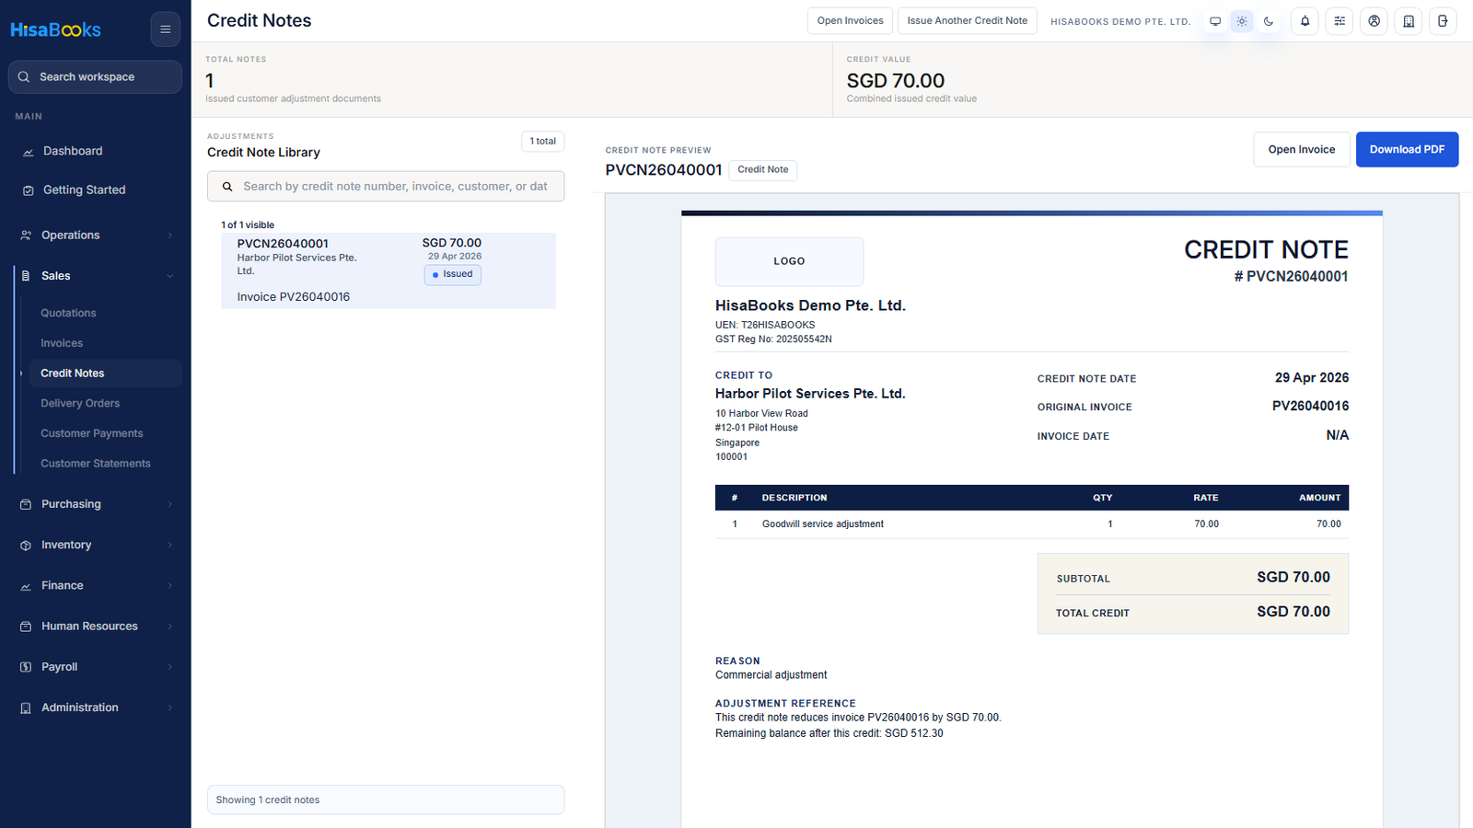Click the Administration building icon
The height and width of the screenshot is (828, 1473).
pos(26,708)
